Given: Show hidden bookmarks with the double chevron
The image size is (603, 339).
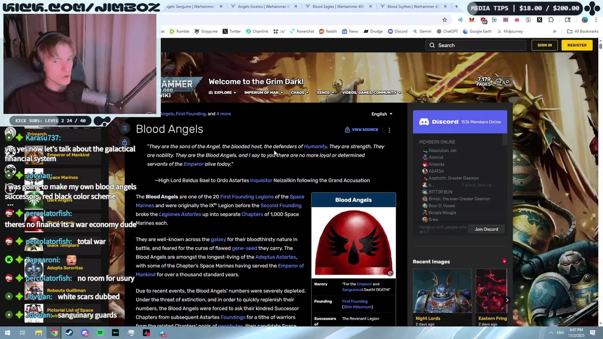Looking at the screenshot, I should pyautogui.click(x=554, y=32).
